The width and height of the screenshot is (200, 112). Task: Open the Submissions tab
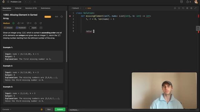tap(46, 8)
